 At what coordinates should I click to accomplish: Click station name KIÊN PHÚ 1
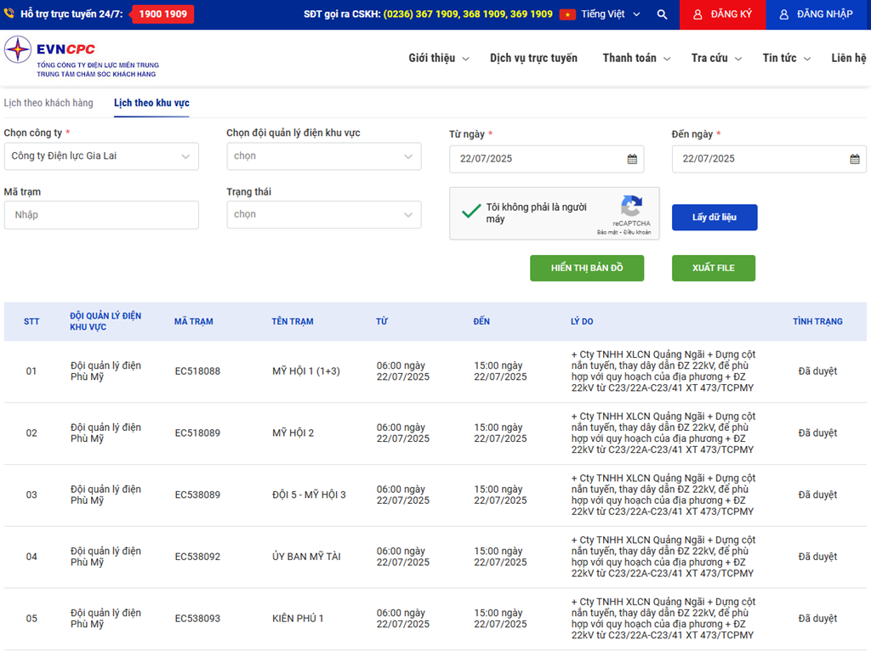click(x=298, y=618)
